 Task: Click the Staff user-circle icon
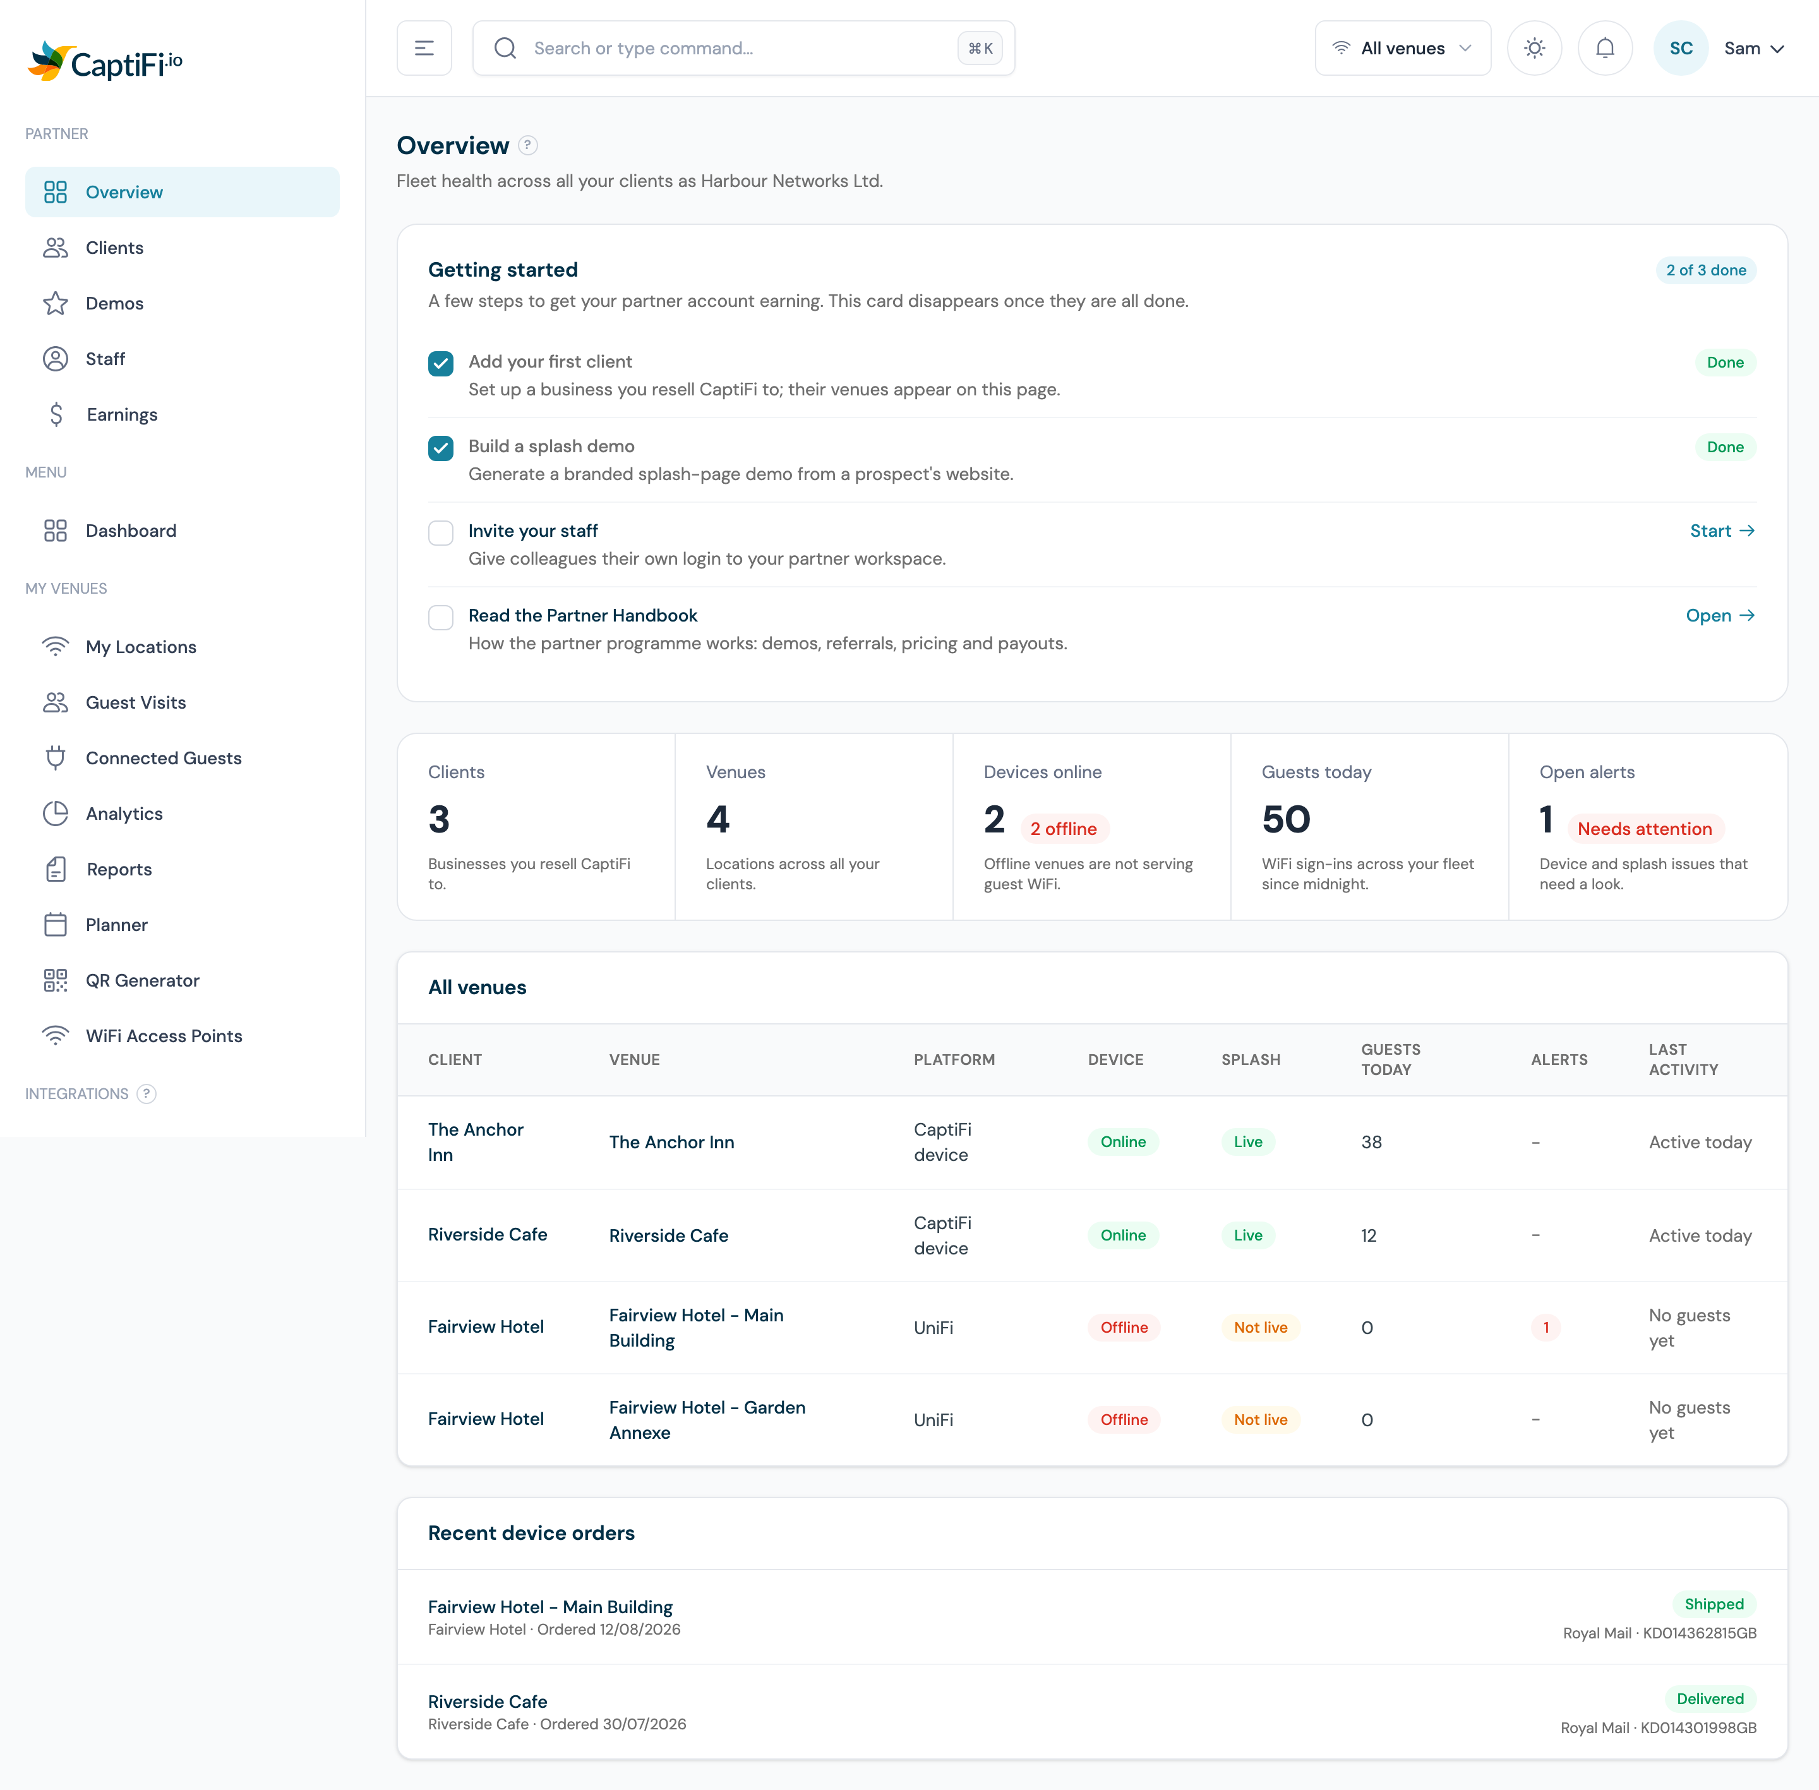56,358
